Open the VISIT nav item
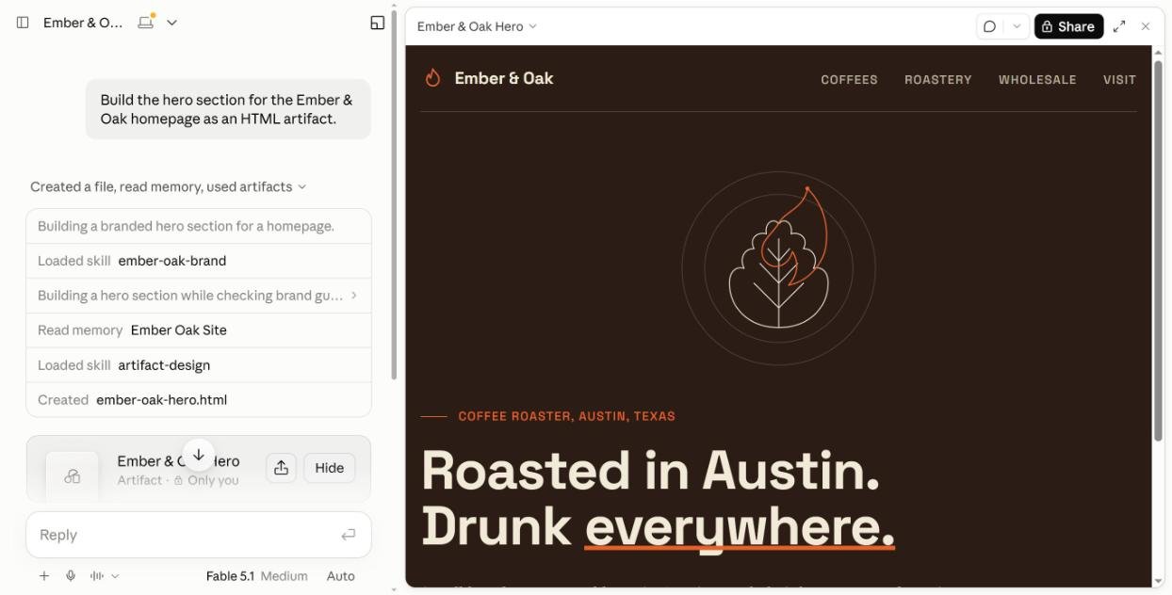 [1119, 80]
